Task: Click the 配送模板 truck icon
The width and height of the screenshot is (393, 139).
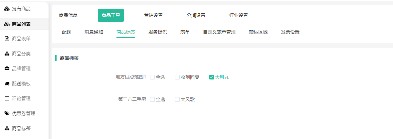Action: click(x=7, y=84)
